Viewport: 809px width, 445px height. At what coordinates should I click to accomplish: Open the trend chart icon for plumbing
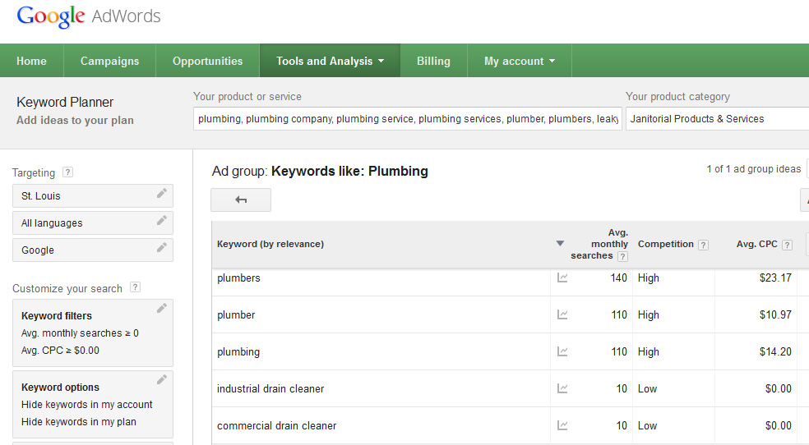[x=562, y=352]
